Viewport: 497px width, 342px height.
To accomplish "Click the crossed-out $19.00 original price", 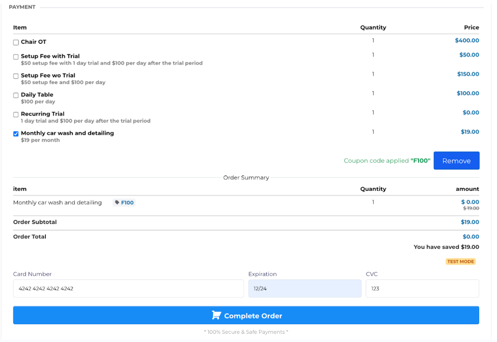I will click(x=471, y=208).
